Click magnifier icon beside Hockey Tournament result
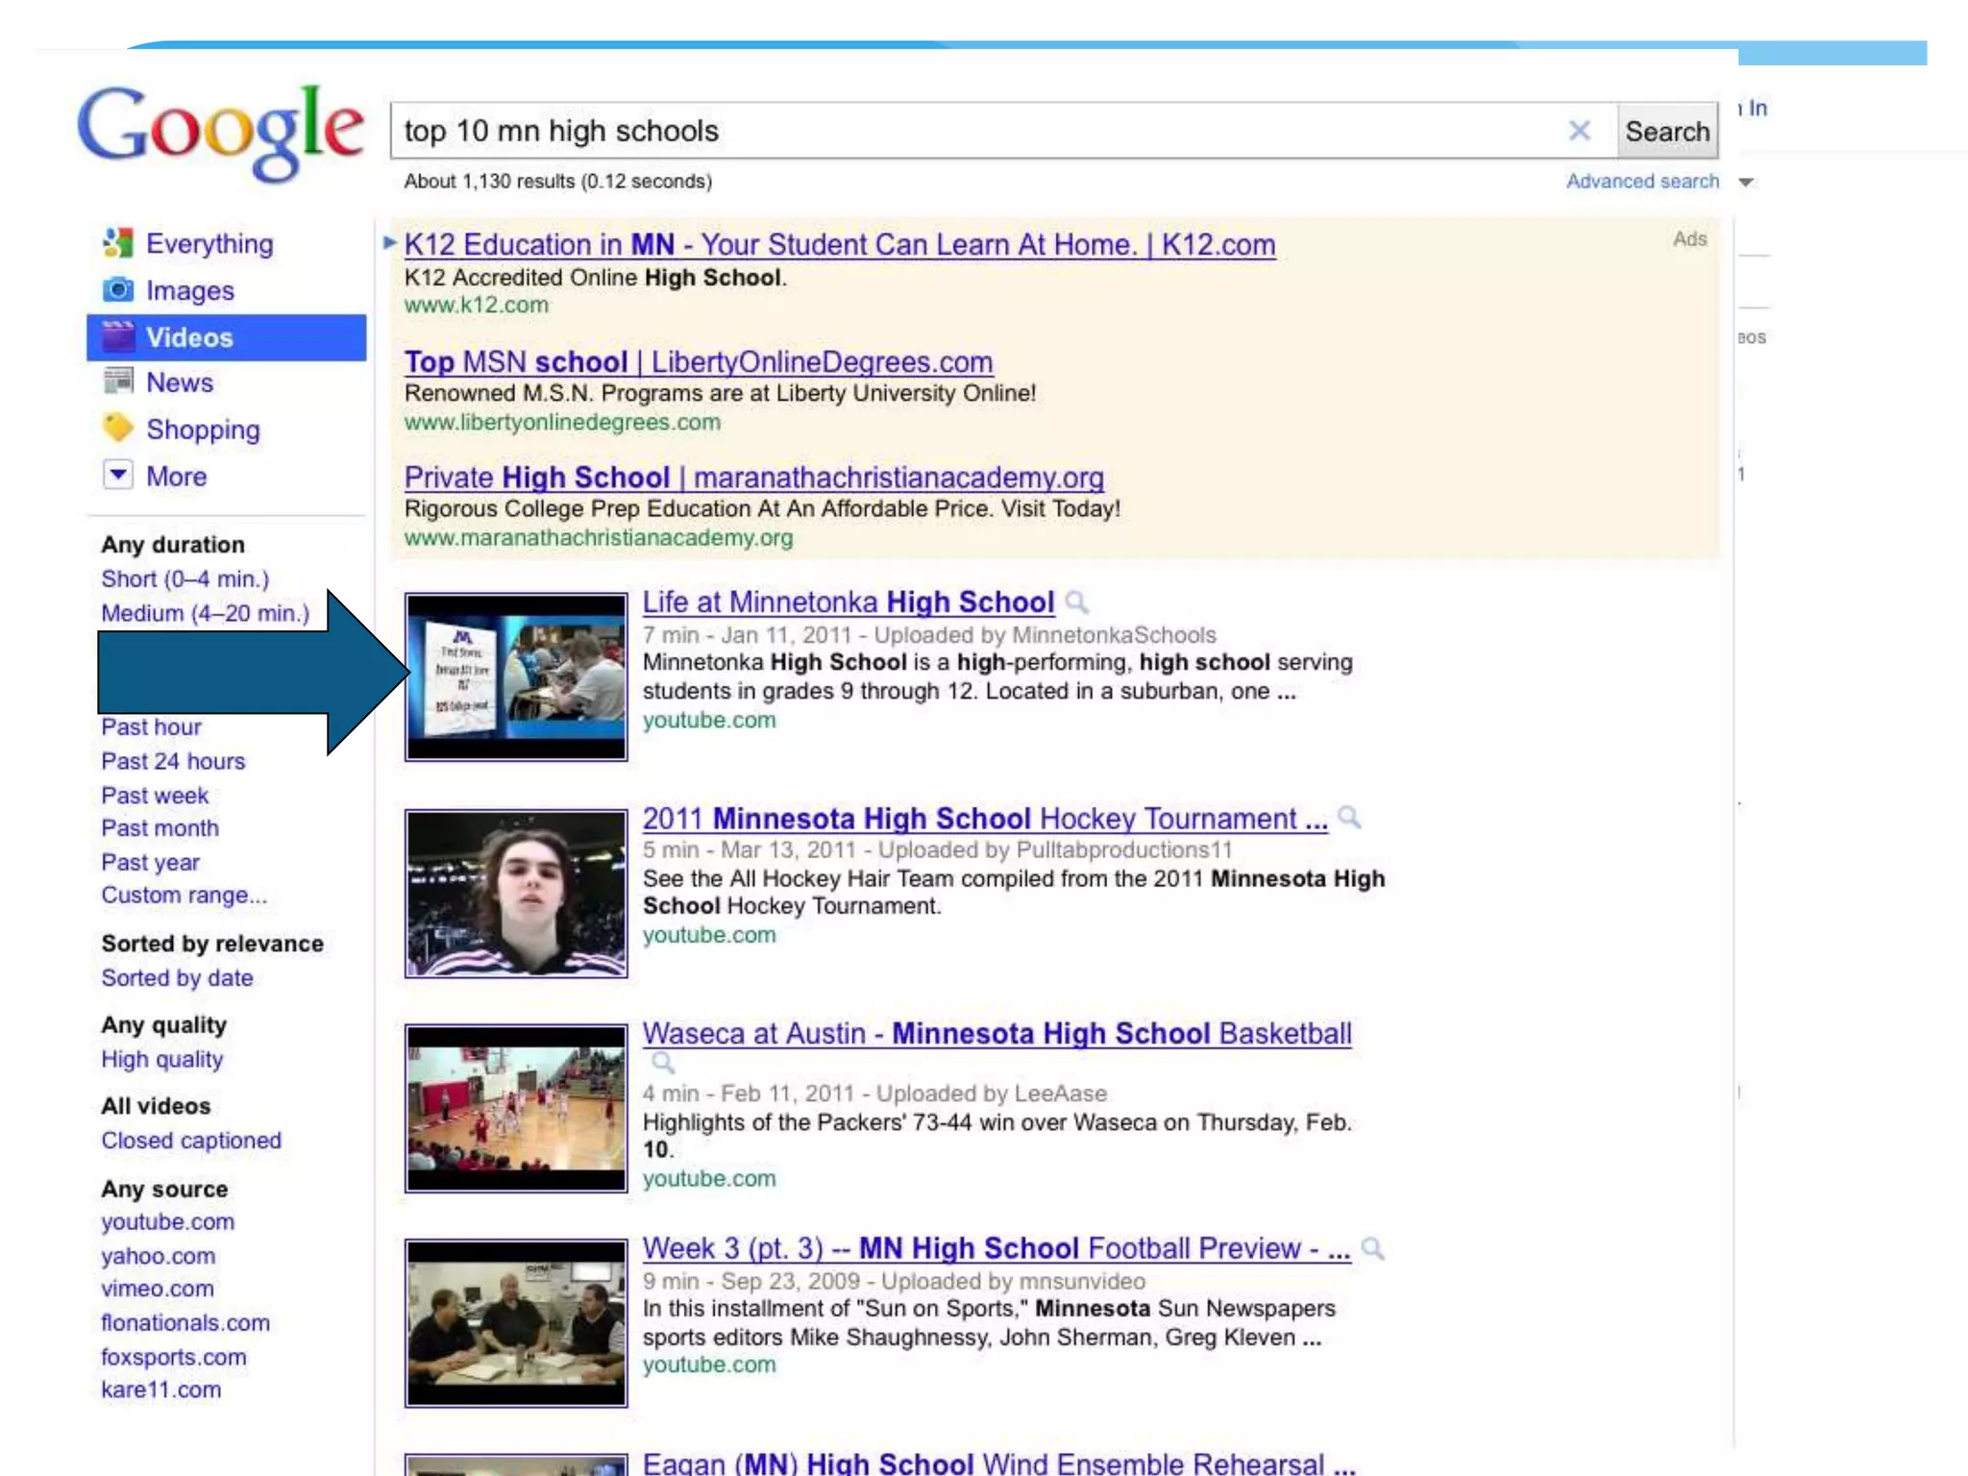This screenshot has width=1968, height=1476. 1349,818
